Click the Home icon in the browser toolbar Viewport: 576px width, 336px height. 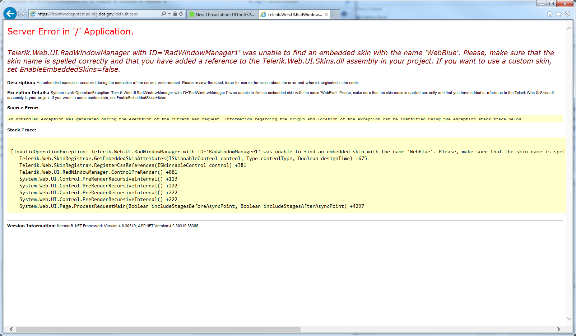(x=550, y=14)
